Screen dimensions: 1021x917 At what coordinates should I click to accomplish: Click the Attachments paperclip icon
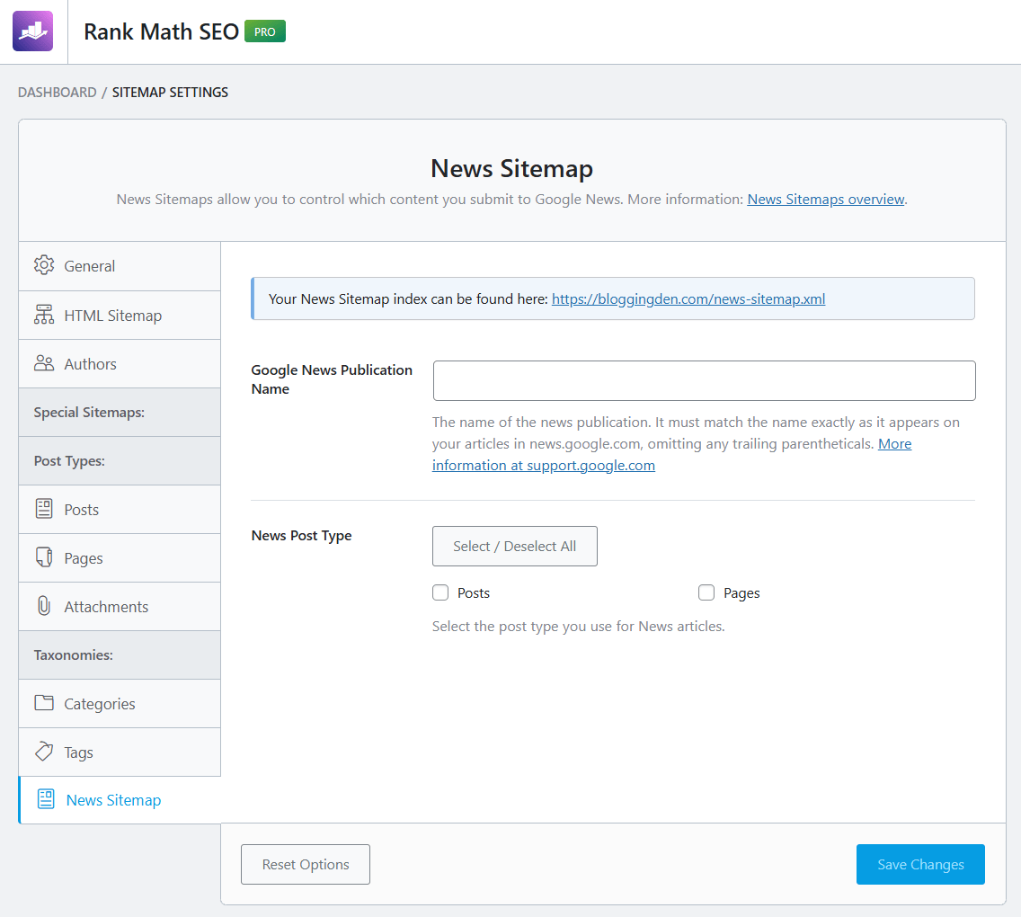[x=44, y=606]
